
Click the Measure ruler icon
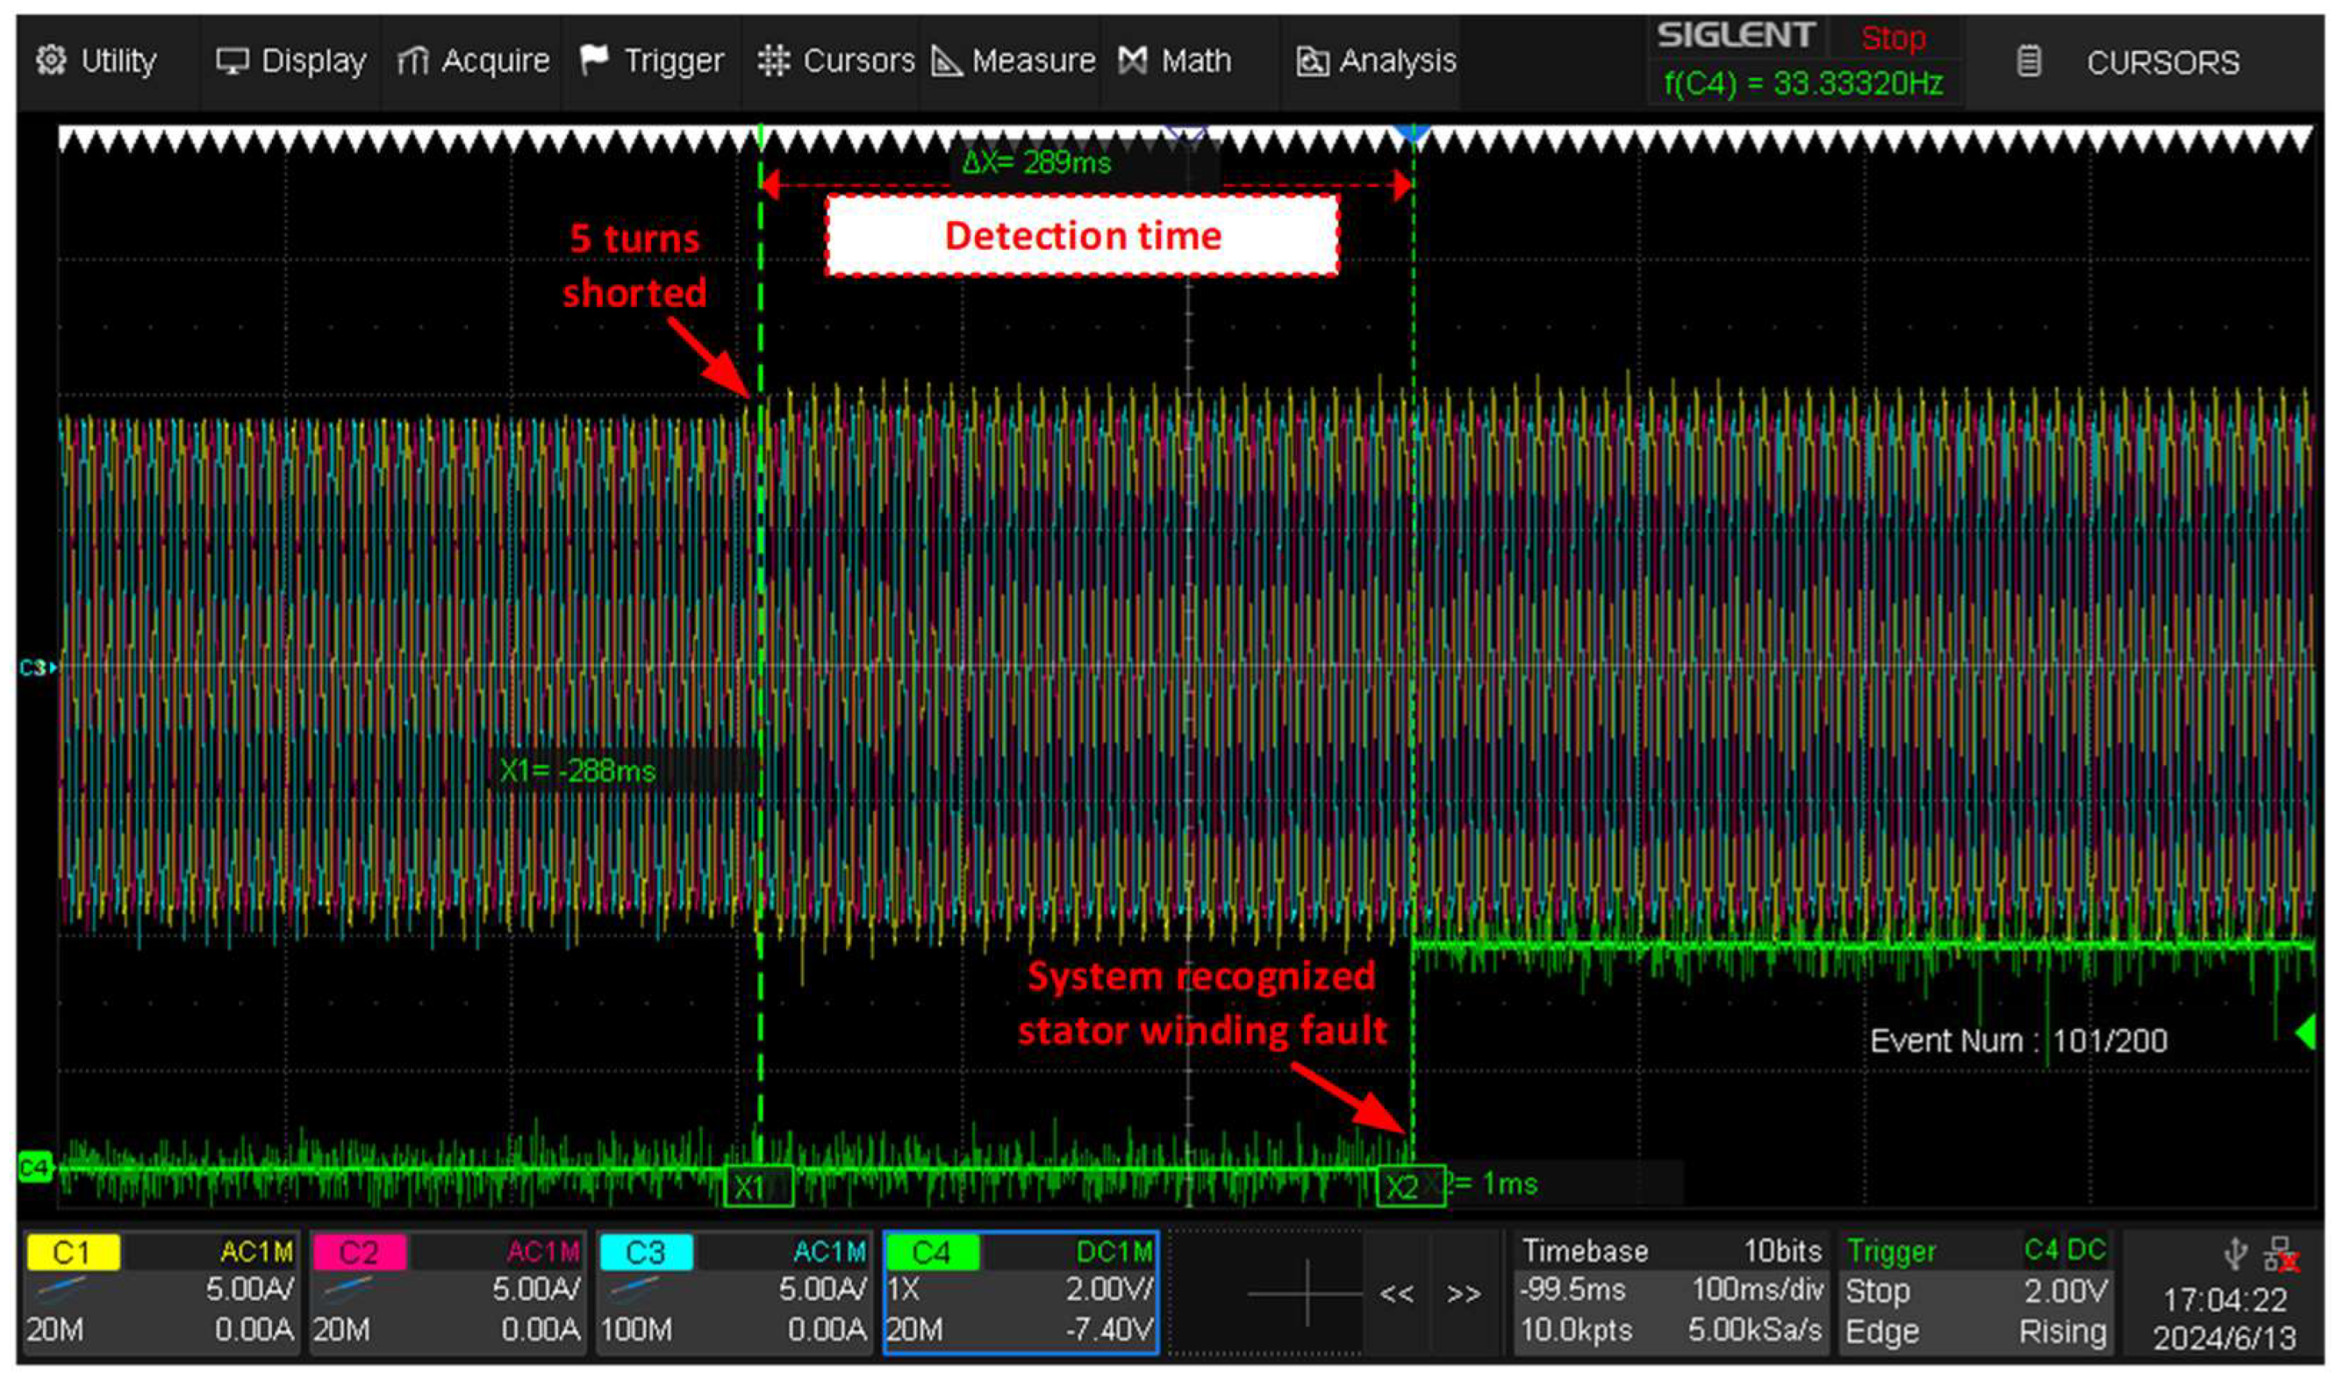tap(946, 60)
